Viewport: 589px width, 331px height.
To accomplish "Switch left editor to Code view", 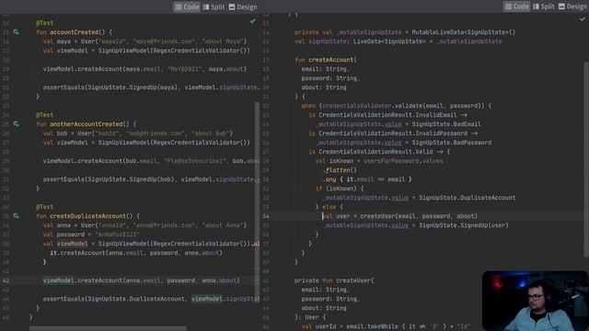I will (x=187, y=6).
